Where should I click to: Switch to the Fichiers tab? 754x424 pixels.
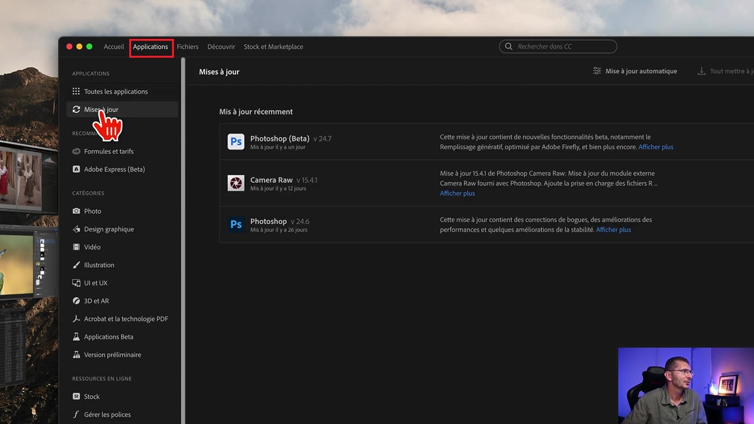click(x=188, y=47)
